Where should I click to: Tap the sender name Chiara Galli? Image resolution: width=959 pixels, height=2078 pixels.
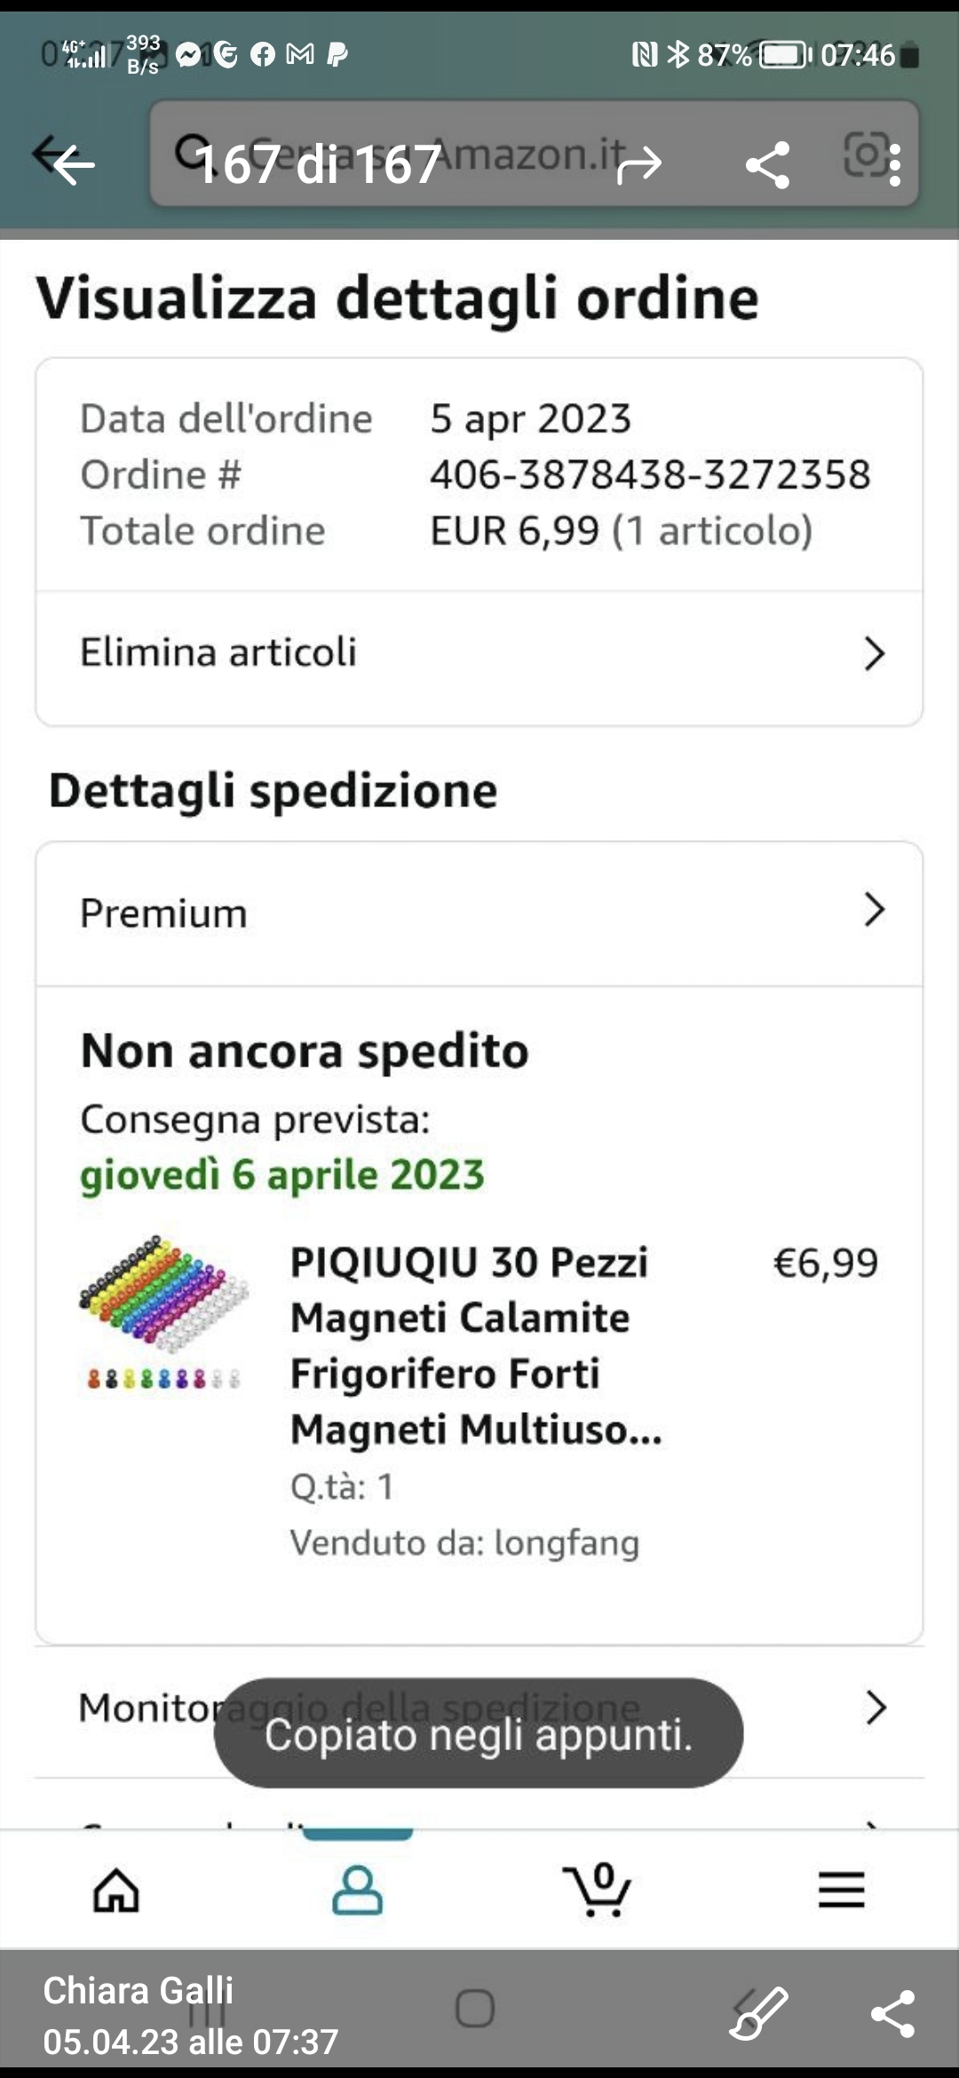139,1990
